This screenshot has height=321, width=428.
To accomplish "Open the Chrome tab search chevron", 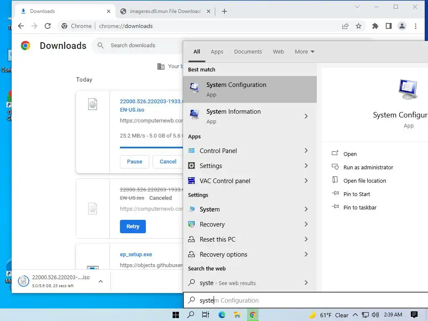I will 357,7.
